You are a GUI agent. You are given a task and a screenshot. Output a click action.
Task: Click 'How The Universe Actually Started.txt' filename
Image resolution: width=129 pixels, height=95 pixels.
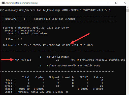pyautogui.click(x=98, y=60)
